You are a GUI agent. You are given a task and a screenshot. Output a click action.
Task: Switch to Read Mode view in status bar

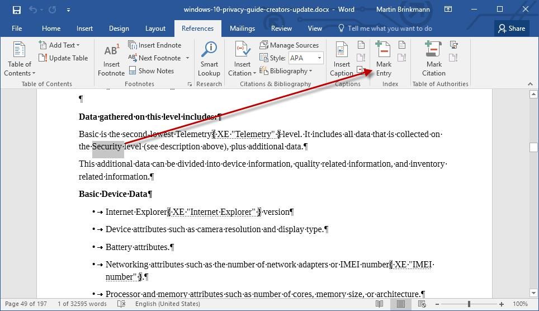380,304
